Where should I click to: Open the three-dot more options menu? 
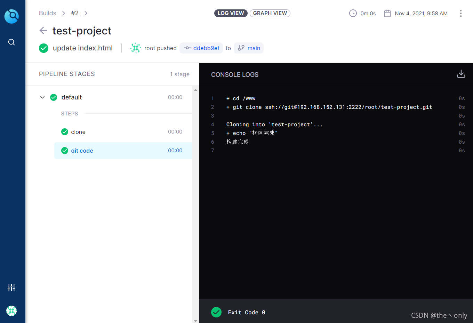click(460, 13)
